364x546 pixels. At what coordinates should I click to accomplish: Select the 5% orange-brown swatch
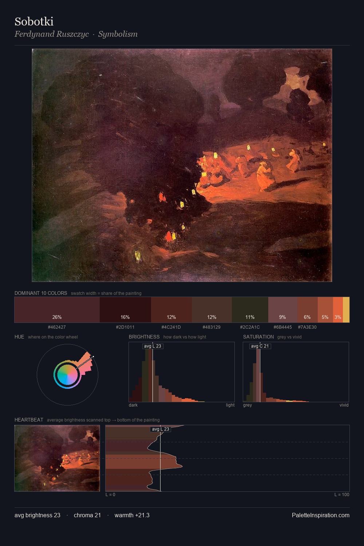click(x=325, y=310)
